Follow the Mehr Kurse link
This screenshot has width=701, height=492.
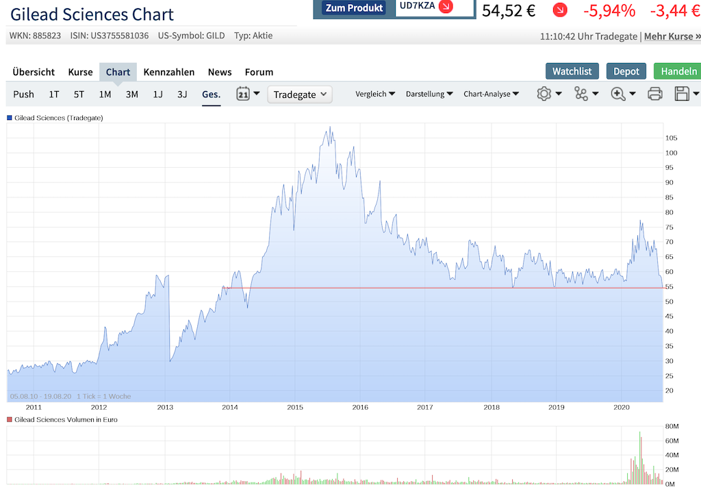pos(672,35)
